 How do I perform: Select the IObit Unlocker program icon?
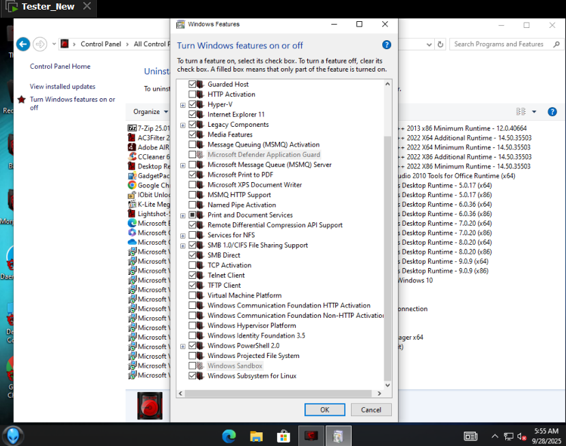pos(132,194)
